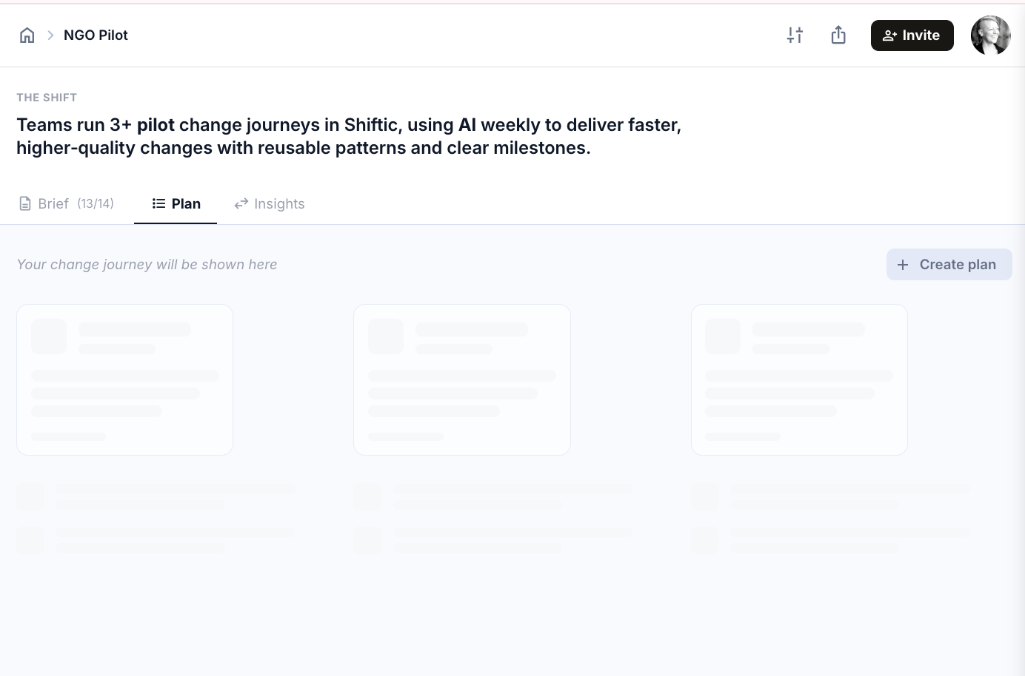Image resolution: width=1025 pixels, height=676 pixels.
Task: Click the Insights arrows icon
Action: pyautogui.click(x=241, y=203)
